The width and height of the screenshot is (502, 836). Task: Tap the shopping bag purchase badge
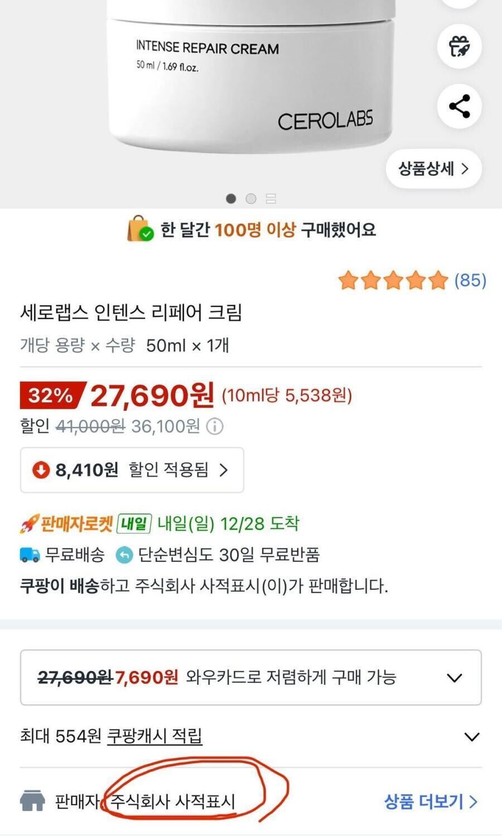(140, 229)
